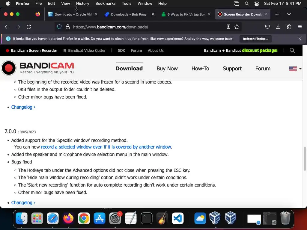
Task: Open System Settings from the Dock
Action: click(x=115, y=218)
